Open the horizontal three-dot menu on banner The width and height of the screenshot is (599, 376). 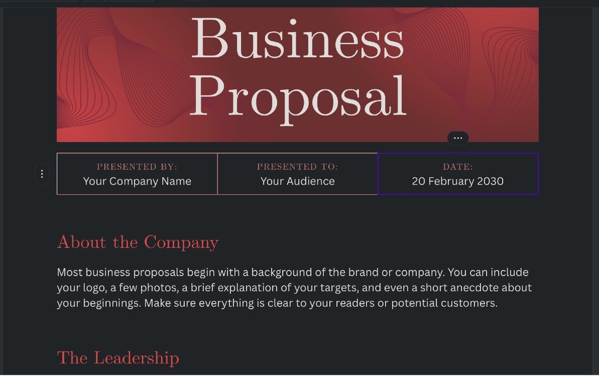tap(458, 138)
